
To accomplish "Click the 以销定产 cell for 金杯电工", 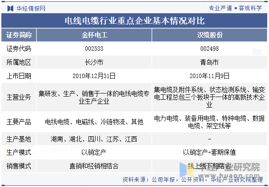I will (94, 152).
